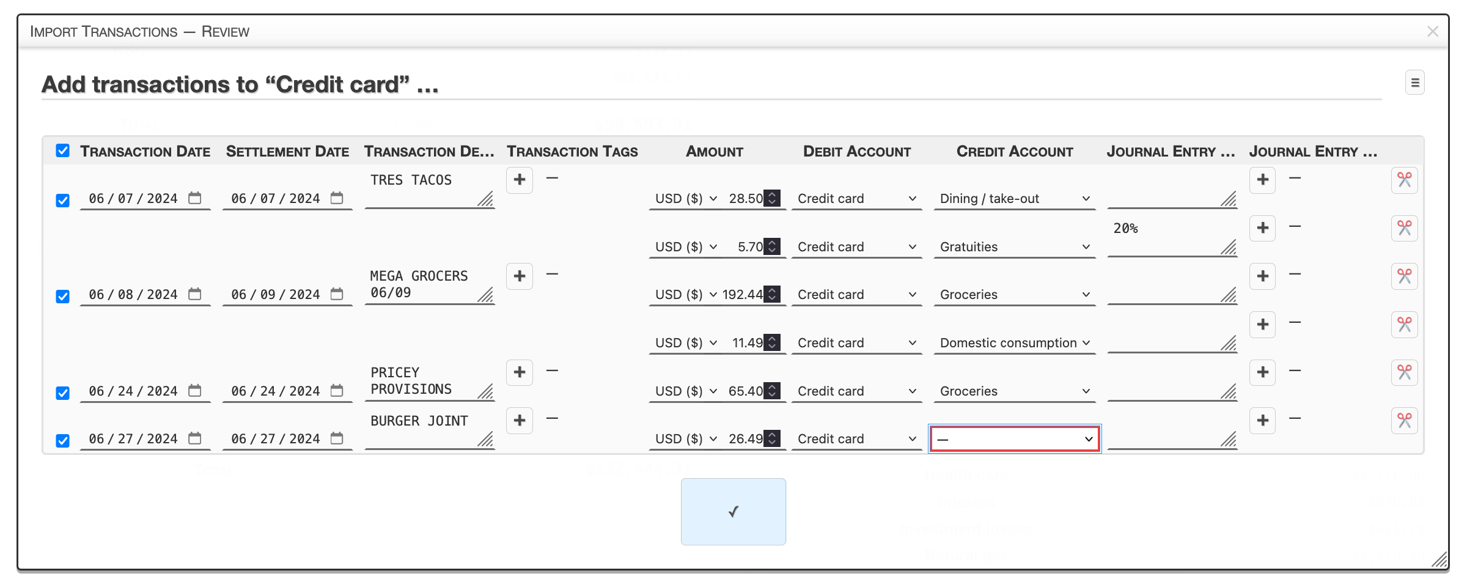Open calendar picker for 06/09/2024 settlement date
Viewport: 1467px width, 587px height.
pos(337,294)
